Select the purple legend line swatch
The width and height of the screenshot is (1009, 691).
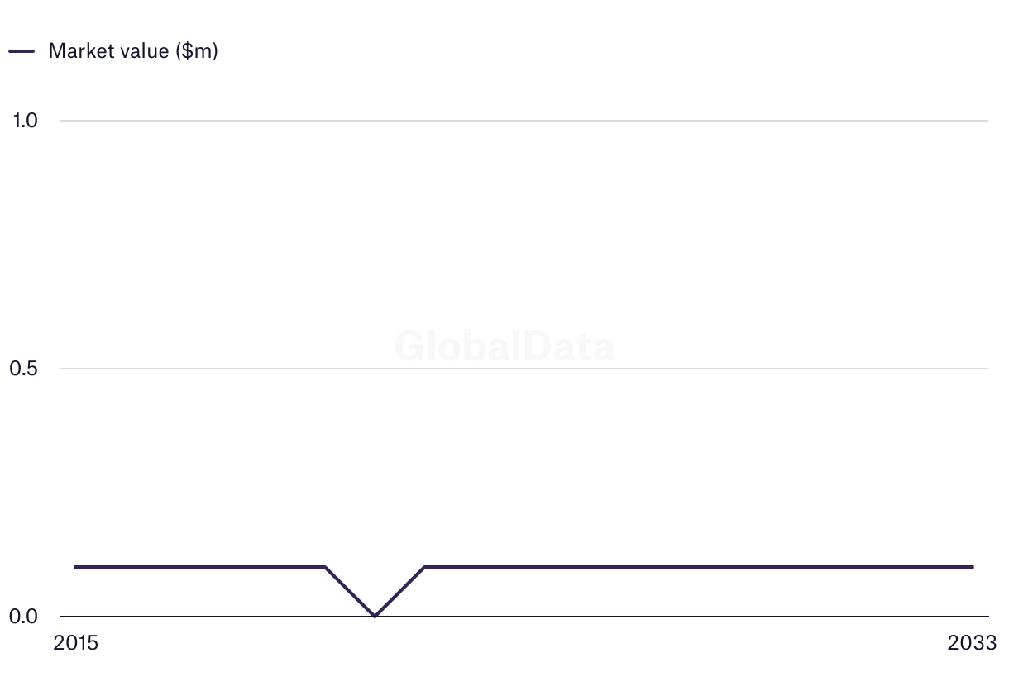click(22, 51)
